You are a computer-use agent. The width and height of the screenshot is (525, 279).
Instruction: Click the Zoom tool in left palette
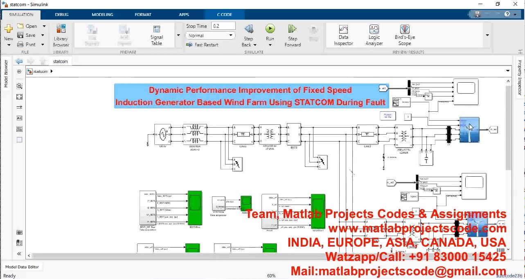tap(19, 86)
